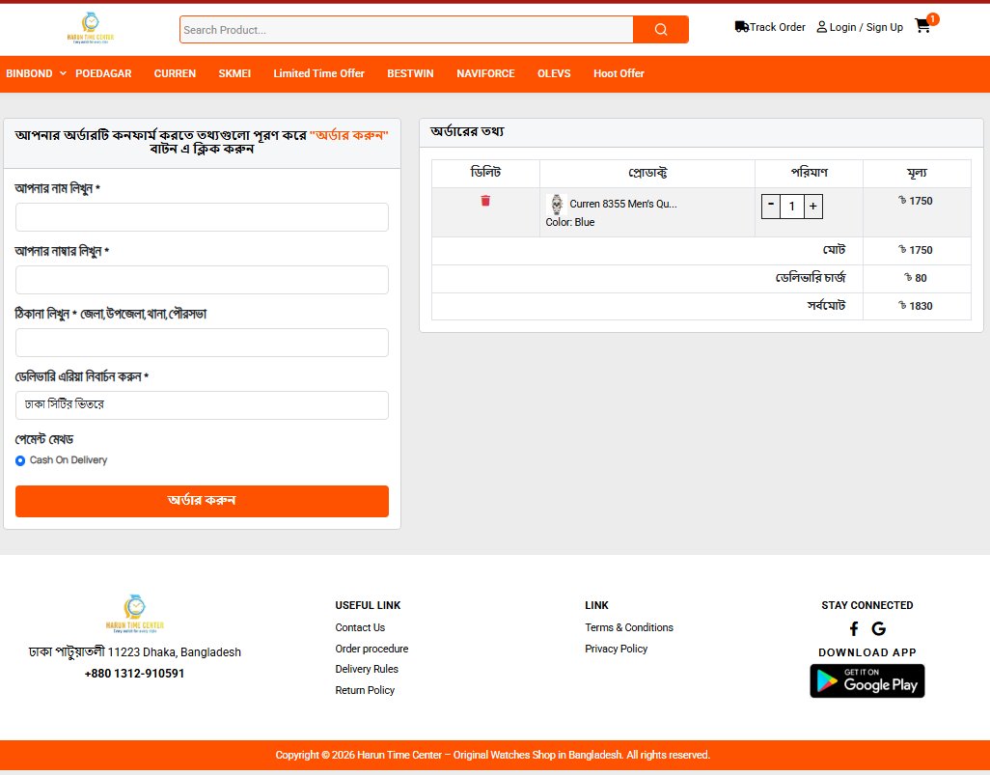
Task: Open Hoot Offer menu item
Action: [619, 73]
